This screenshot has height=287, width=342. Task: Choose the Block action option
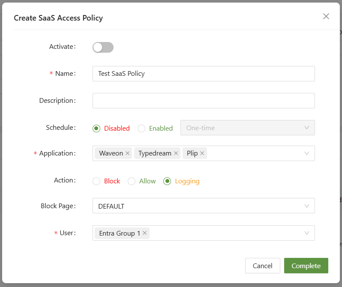pyautogui.click(x=96, y=181)
